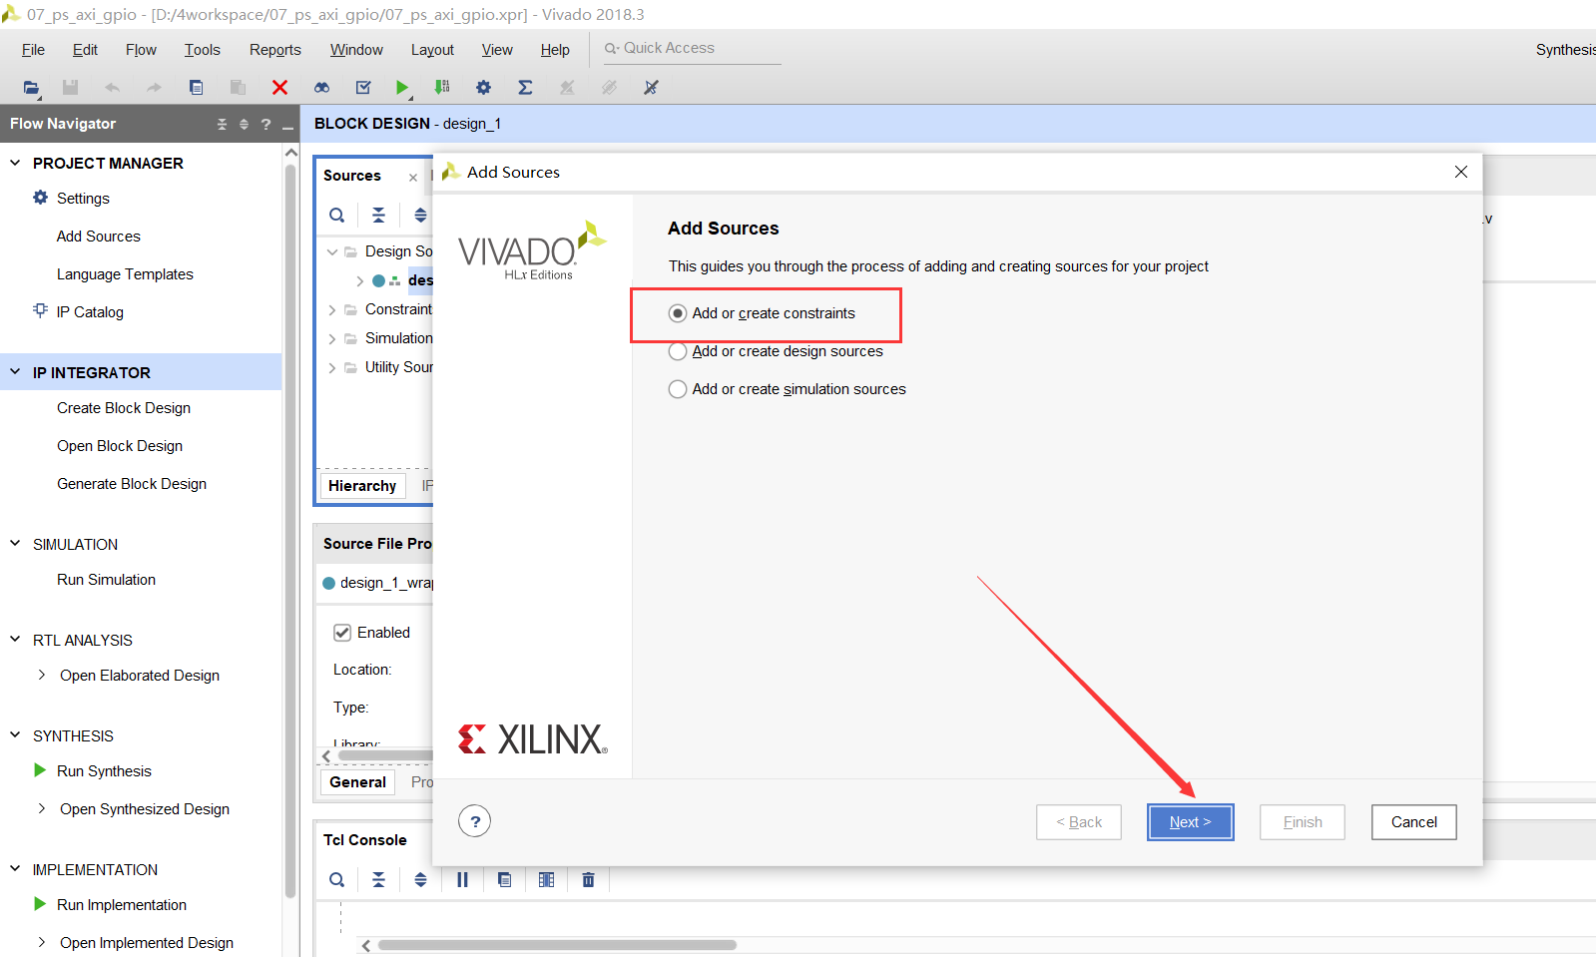Click the Flow Navigator vertical scrollbar
Screen dimensions: 1596x957
pos(290,529)
